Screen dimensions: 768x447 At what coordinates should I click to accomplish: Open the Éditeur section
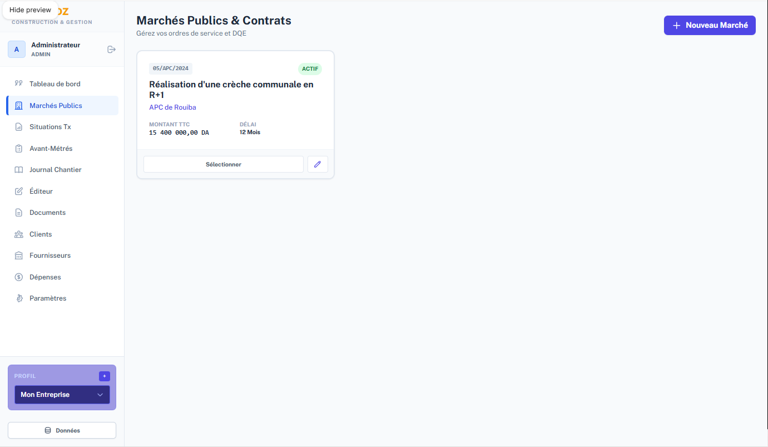tap(41, 191)
